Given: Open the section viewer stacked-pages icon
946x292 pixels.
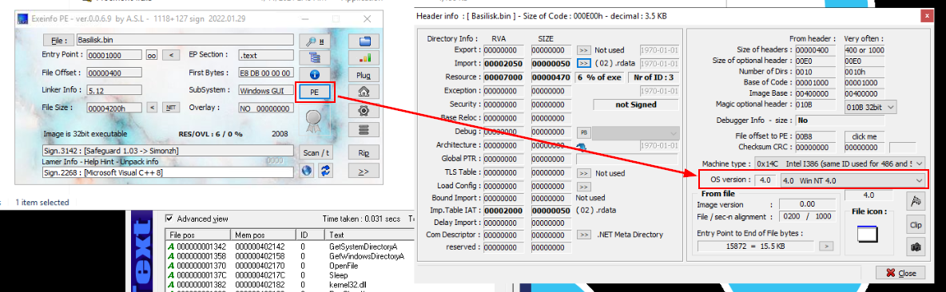Looking at the screenshot, I should pos(314,57).
